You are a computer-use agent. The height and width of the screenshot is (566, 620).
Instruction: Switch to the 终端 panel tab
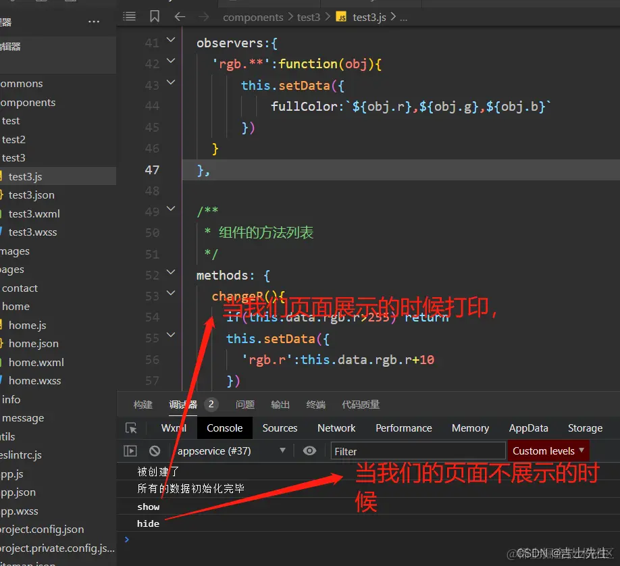[316, 405]
